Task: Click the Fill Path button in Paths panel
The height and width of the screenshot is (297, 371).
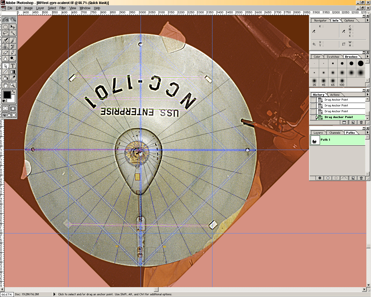Action: [x=320, y=178]
